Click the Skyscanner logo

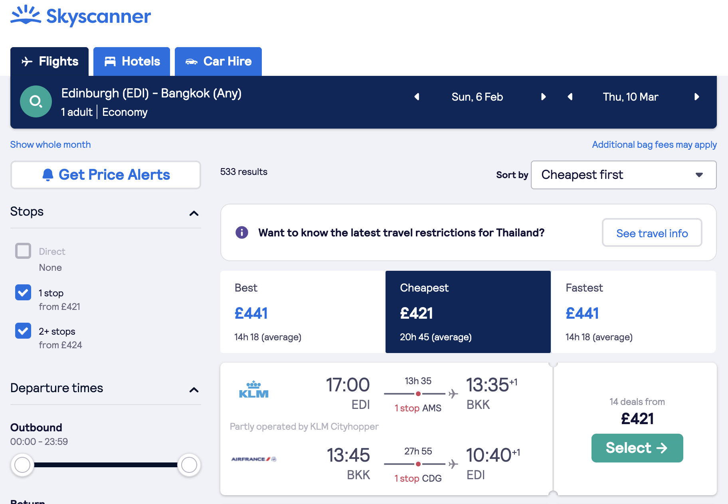[81, 16]
